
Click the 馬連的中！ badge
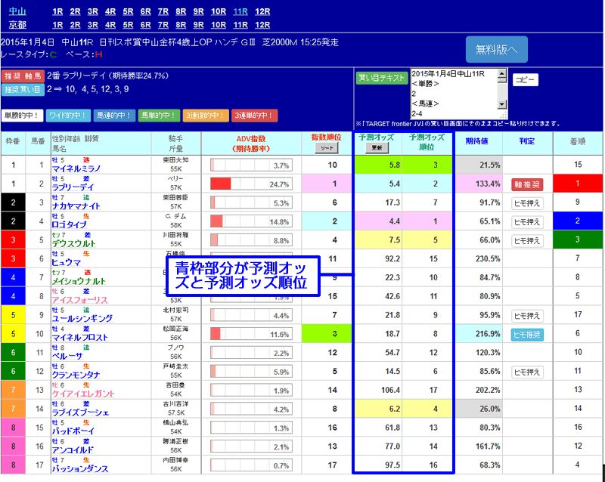pos(114,116)
